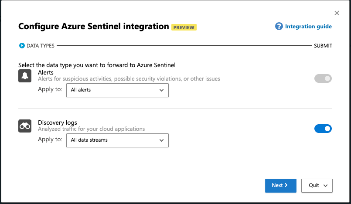Click the chevron in All data streams box
Viewport: 351px width, 204px height.
point(161,140)
